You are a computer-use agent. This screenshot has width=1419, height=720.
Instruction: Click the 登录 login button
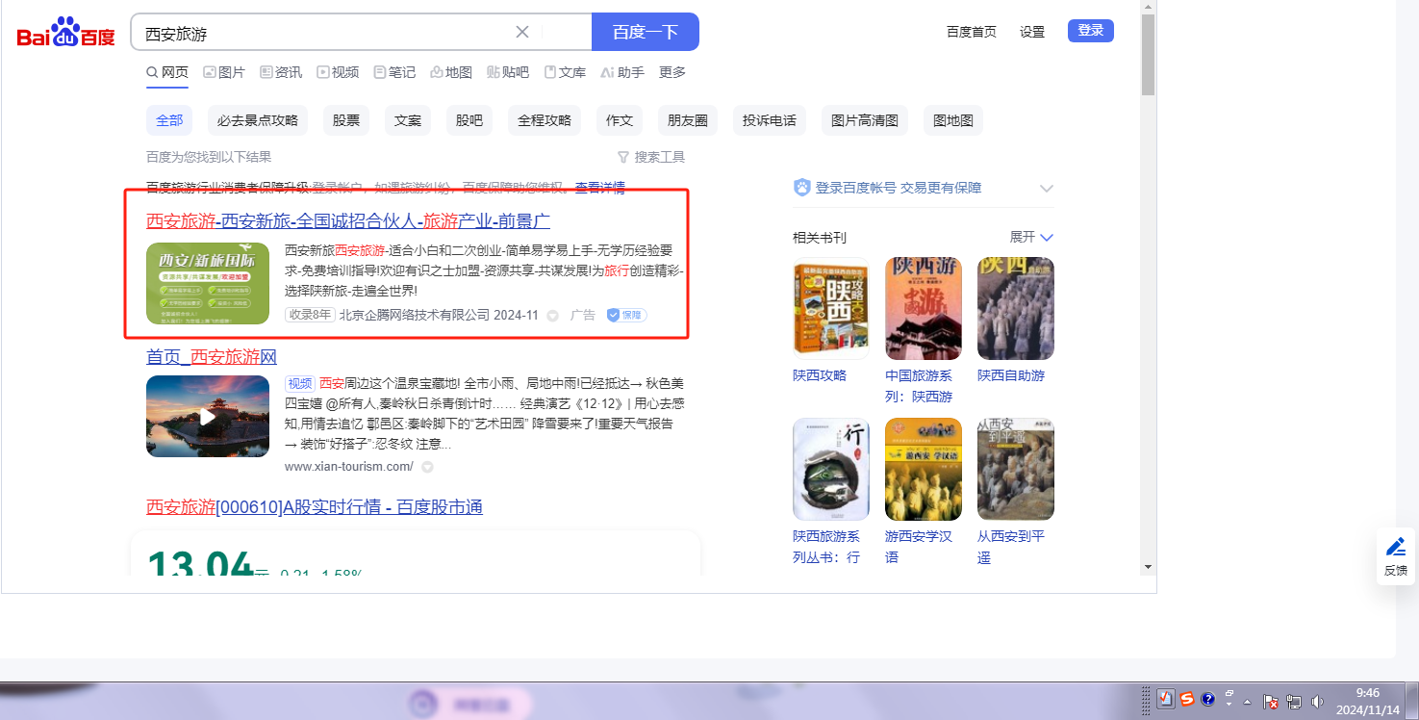1090,31
